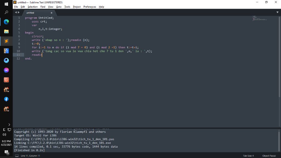Viewport: 281px width, 158px height.
Task: Open File Explorer from taskbar
Action: 6,32
